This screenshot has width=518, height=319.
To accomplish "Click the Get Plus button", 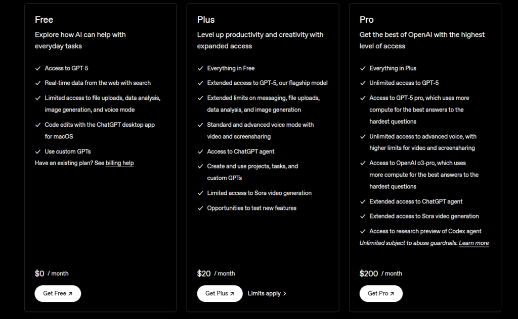I will click(x=220, y=293).
